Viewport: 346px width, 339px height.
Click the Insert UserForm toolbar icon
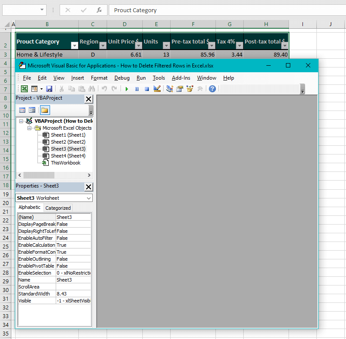[x=34, y=89]
